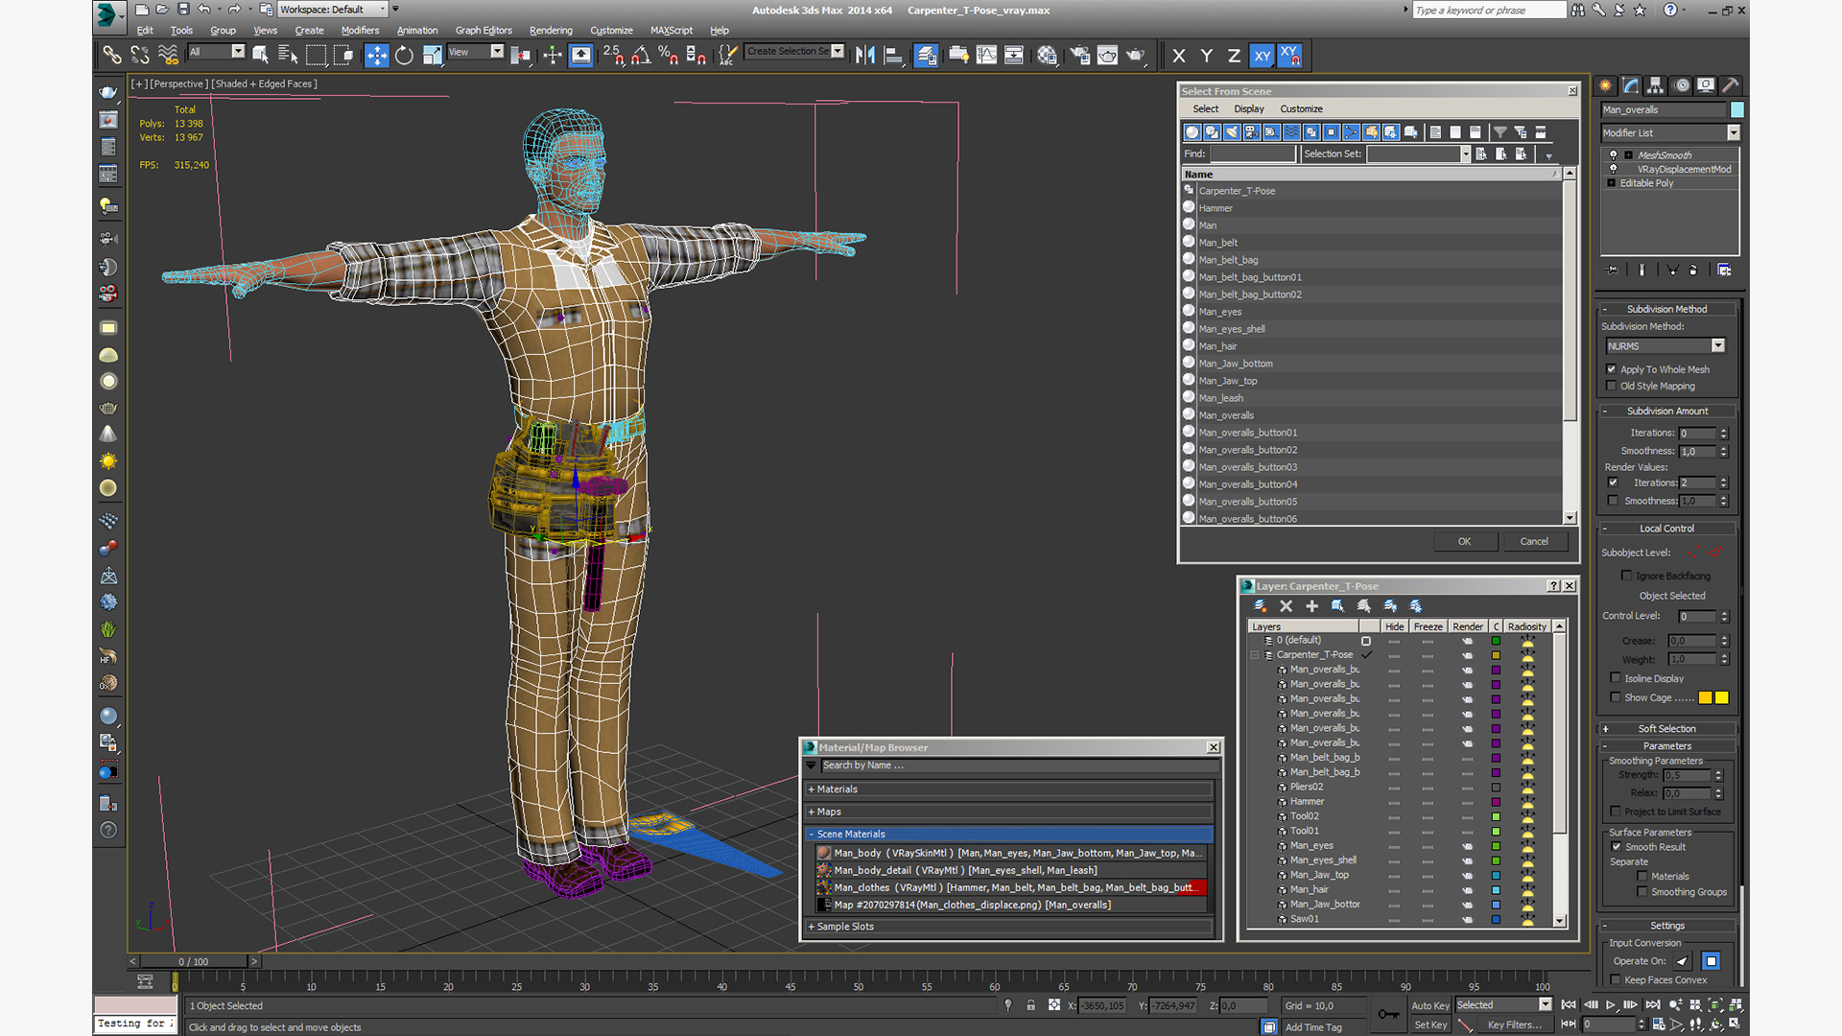Click the Select and Link tool
This screenshot has height=1036, width=1842.
click(112, 56)
